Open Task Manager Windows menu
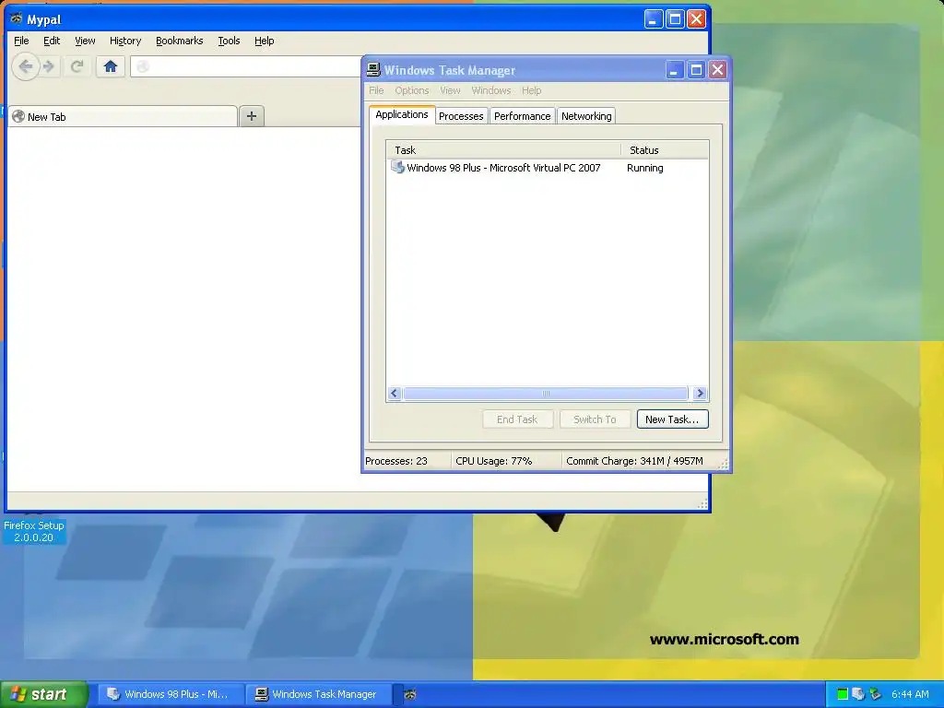This screenshot has height=708, width=944. point(491,90)
